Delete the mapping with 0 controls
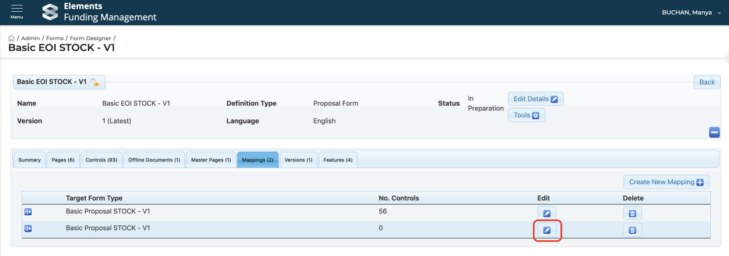 (632, 230)
